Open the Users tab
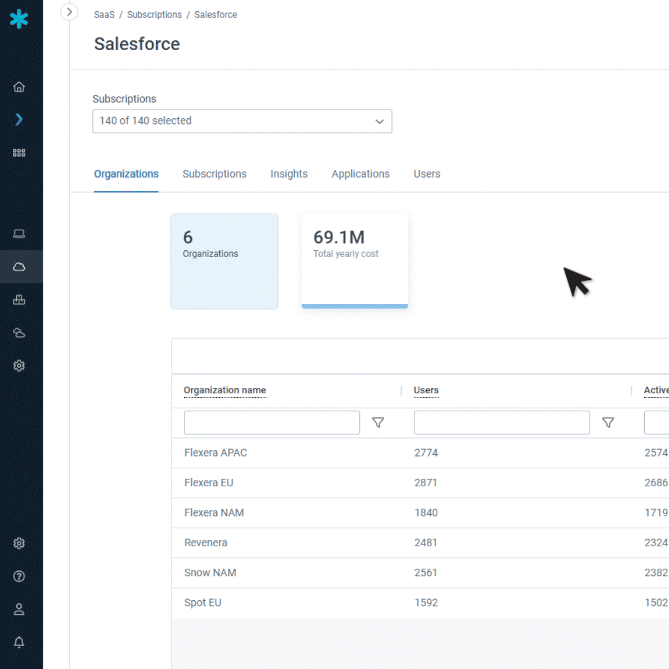Screen dimensions: 669x669 coord(427,174)
